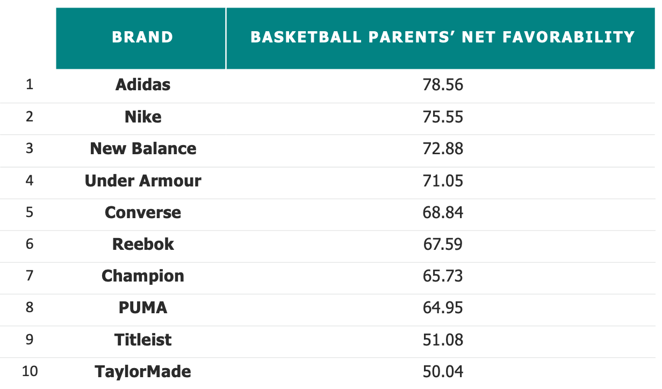662x389 pixels.
Task: Click rank number 9
Action: coord(30,340)
